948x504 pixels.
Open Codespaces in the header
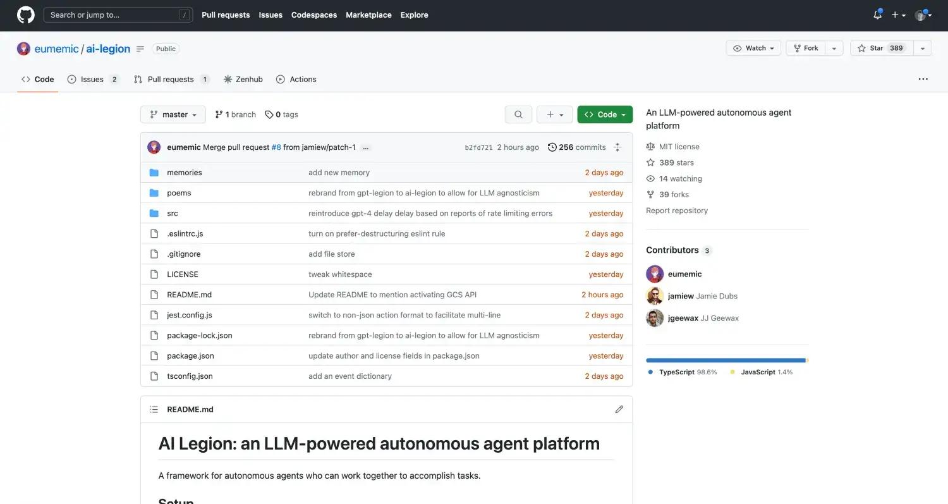(x=314, y=15)
